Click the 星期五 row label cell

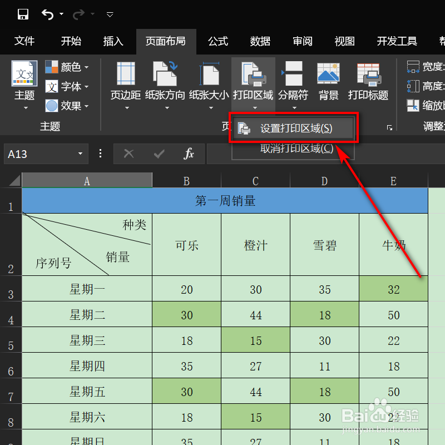click(x=87, y=391)
